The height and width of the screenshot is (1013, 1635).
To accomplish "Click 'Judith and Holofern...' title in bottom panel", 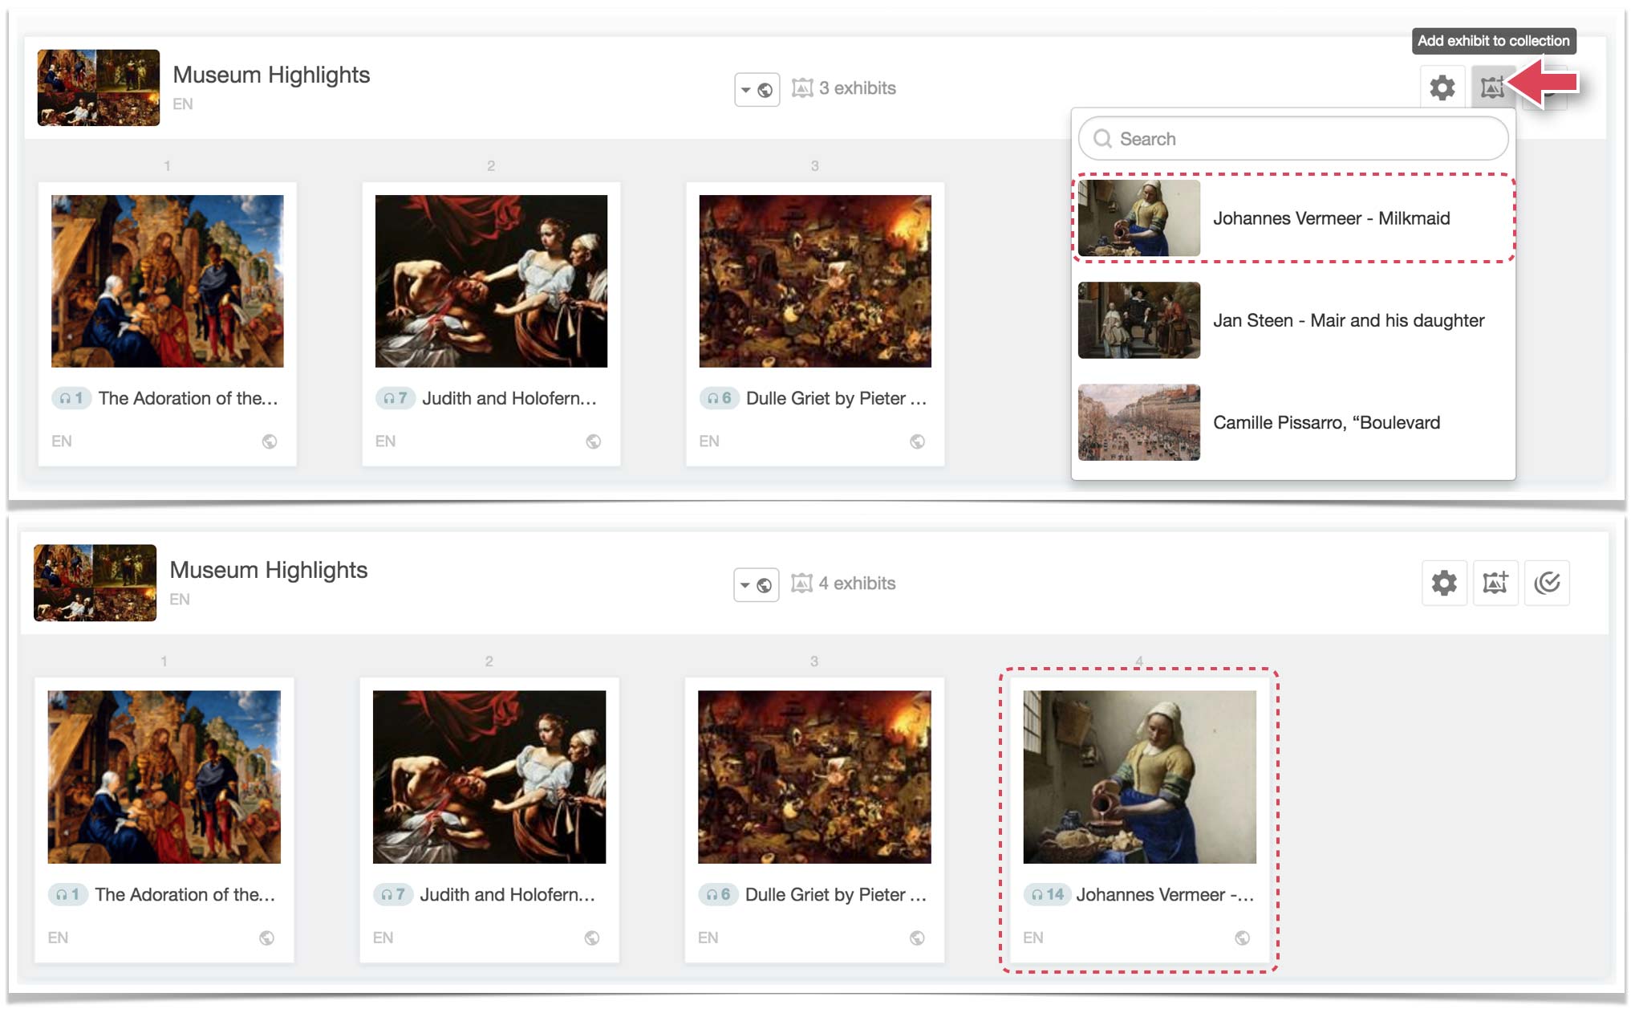I will (508, 894).
